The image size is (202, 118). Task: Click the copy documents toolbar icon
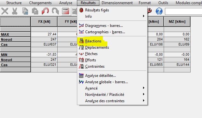[25, 11]
